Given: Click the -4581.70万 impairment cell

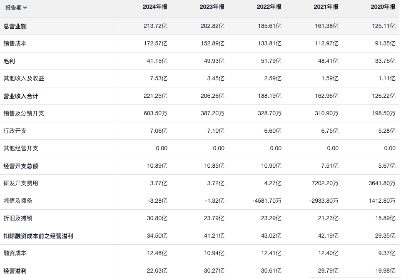Looking at the screenshot, I should pos(267,201).
